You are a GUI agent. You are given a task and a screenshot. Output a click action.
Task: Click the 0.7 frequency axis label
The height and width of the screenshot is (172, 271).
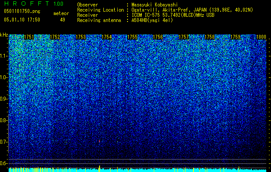point(3,142)
